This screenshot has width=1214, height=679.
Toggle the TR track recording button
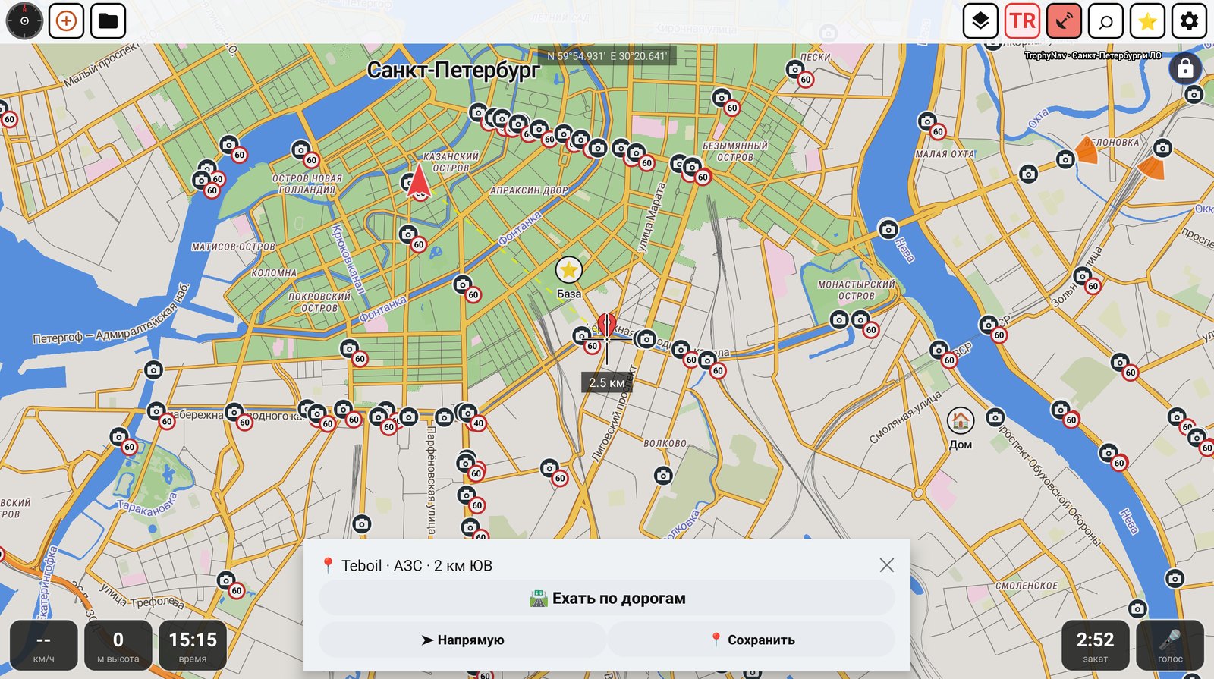point(1022,21)
